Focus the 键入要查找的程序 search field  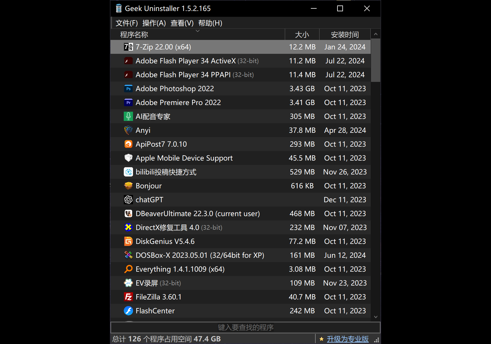coord(245,327)
